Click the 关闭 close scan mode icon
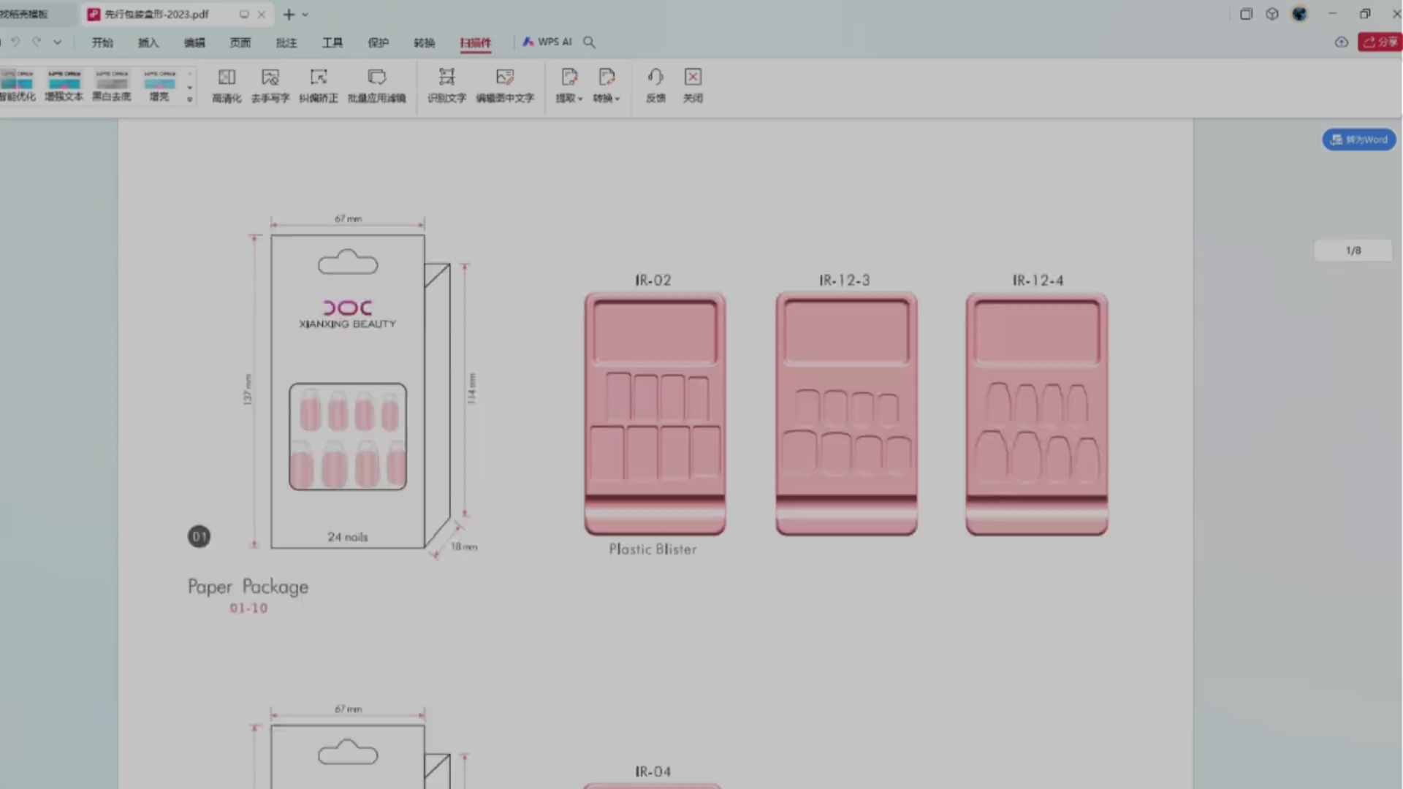The width and height of the screenshot is (1403, 789). point(693,85)
